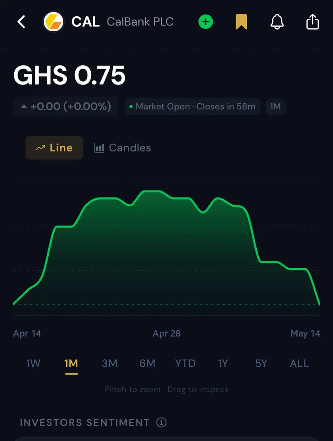
Task: Tap the Apr 14 axis label
Action: click(27, 333)
